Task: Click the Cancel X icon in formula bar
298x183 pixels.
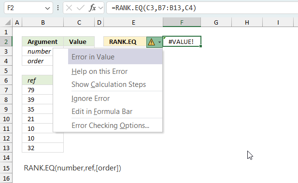Action: click(69, 8)
